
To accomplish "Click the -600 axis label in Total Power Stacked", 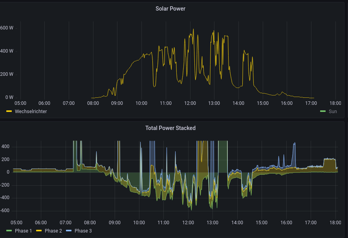I will point(5,211).
